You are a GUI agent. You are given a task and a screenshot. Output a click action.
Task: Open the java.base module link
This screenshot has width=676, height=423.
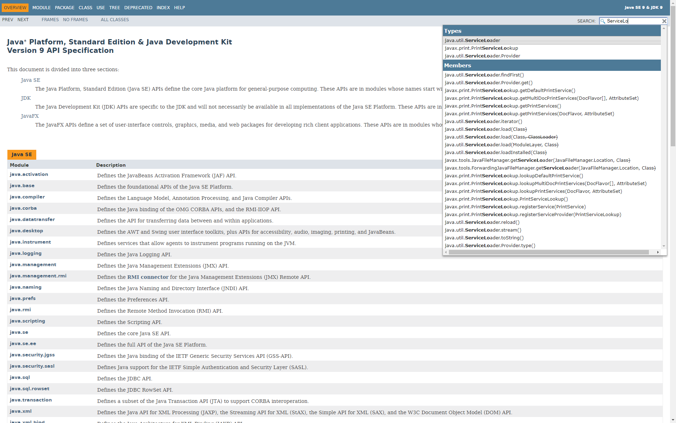pos(22,186)
